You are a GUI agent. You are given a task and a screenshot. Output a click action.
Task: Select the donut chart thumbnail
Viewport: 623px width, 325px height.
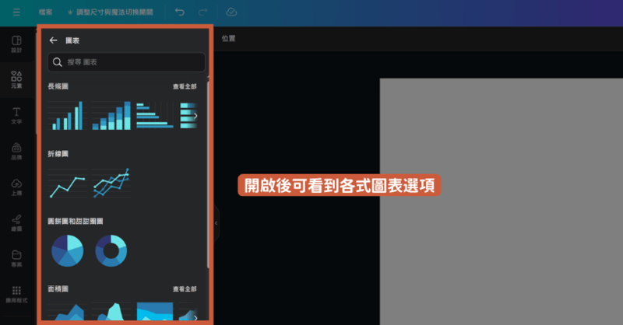111,250
